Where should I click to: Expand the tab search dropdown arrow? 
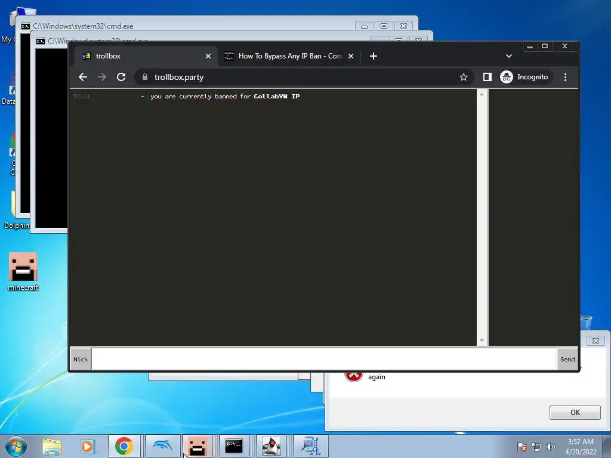508,56
